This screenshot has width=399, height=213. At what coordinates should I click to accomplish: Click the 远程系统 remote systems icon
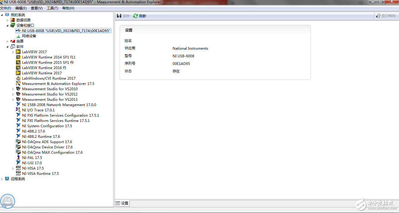(7, 179)
